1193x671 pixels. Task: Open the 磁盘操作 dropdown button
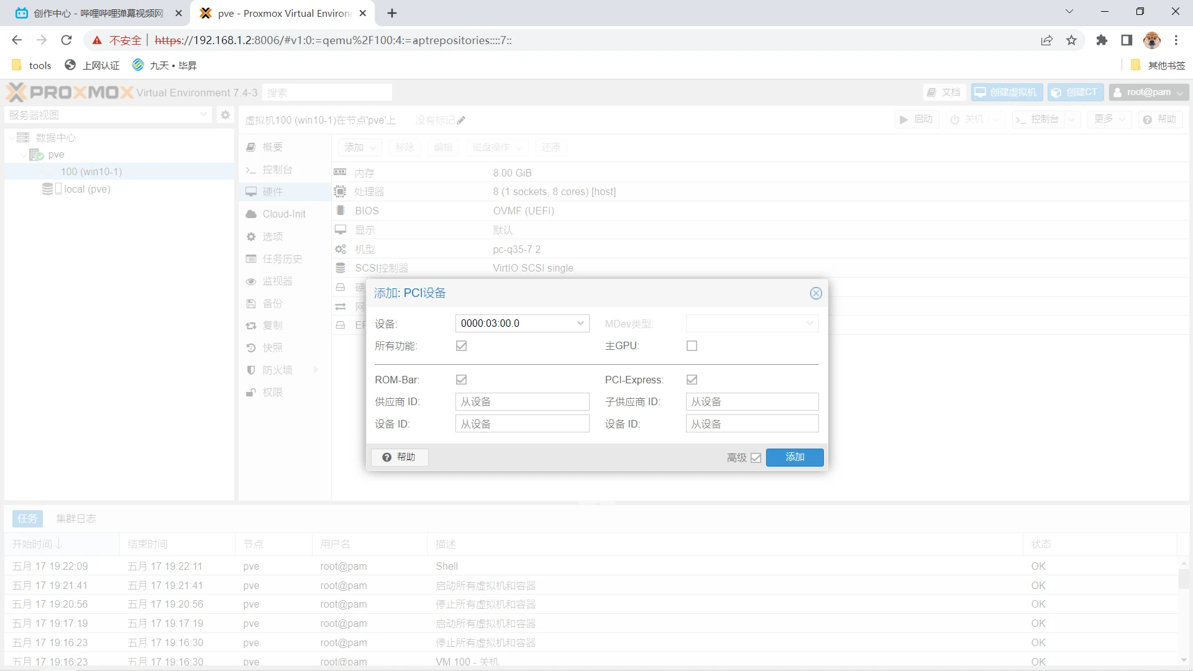pos(497,147)
